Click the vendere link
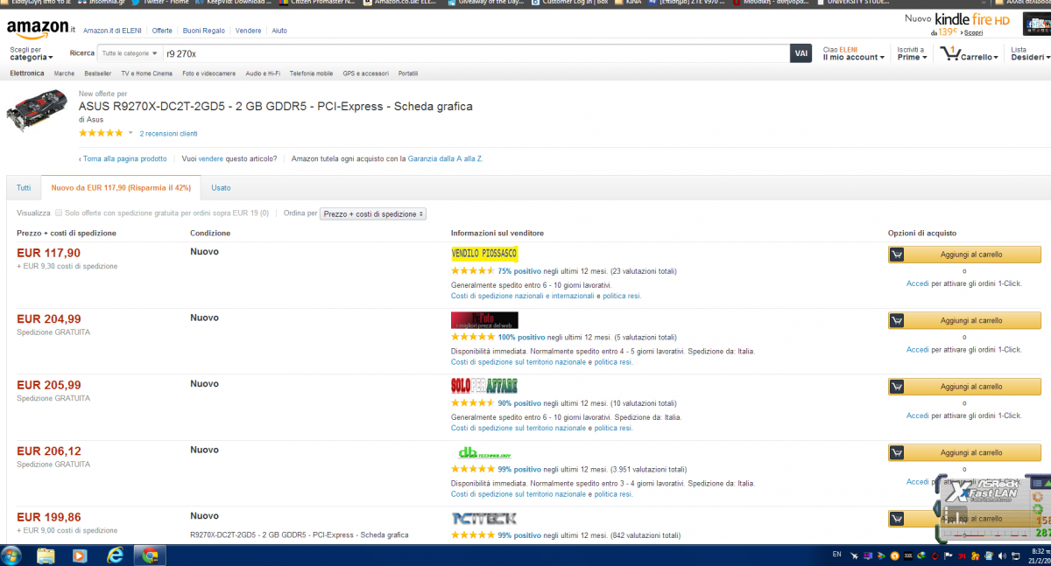The image size is (1051, 566). 211,158
